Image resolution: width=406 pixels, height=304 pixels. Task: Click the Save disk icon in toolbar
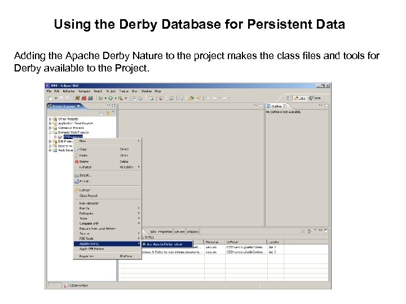(x=61, y=98)
